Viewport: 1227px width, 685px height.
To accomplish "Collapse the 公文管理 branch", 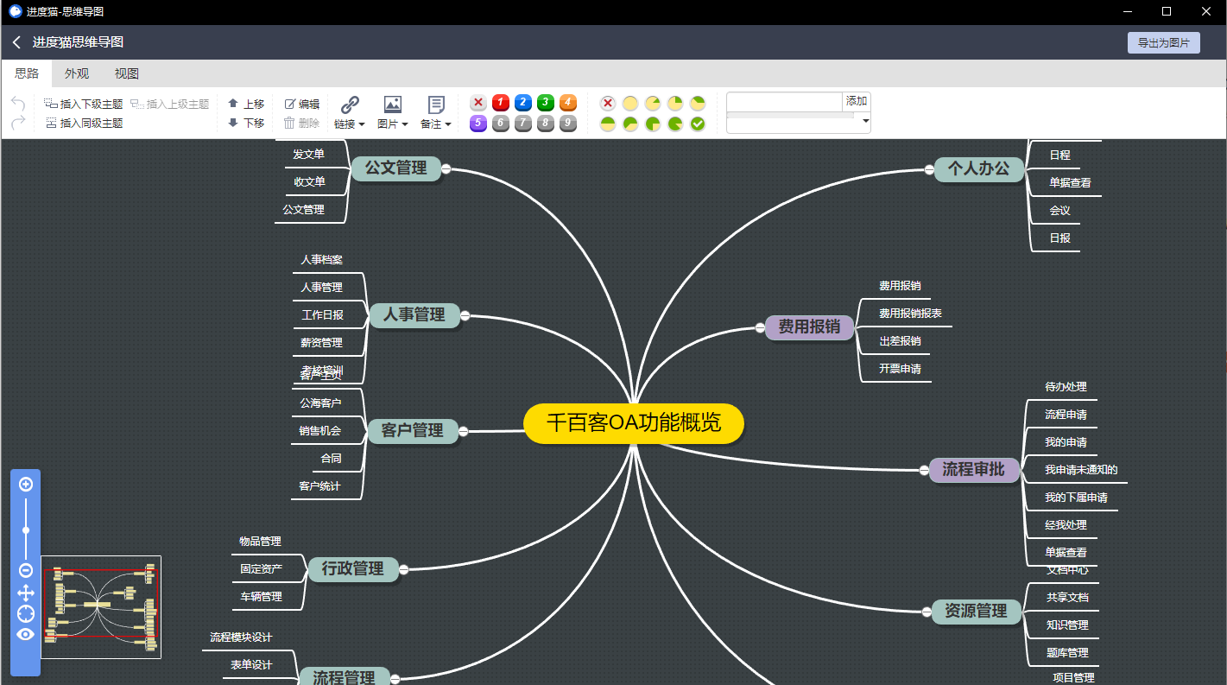I will [x=446, y=168].
